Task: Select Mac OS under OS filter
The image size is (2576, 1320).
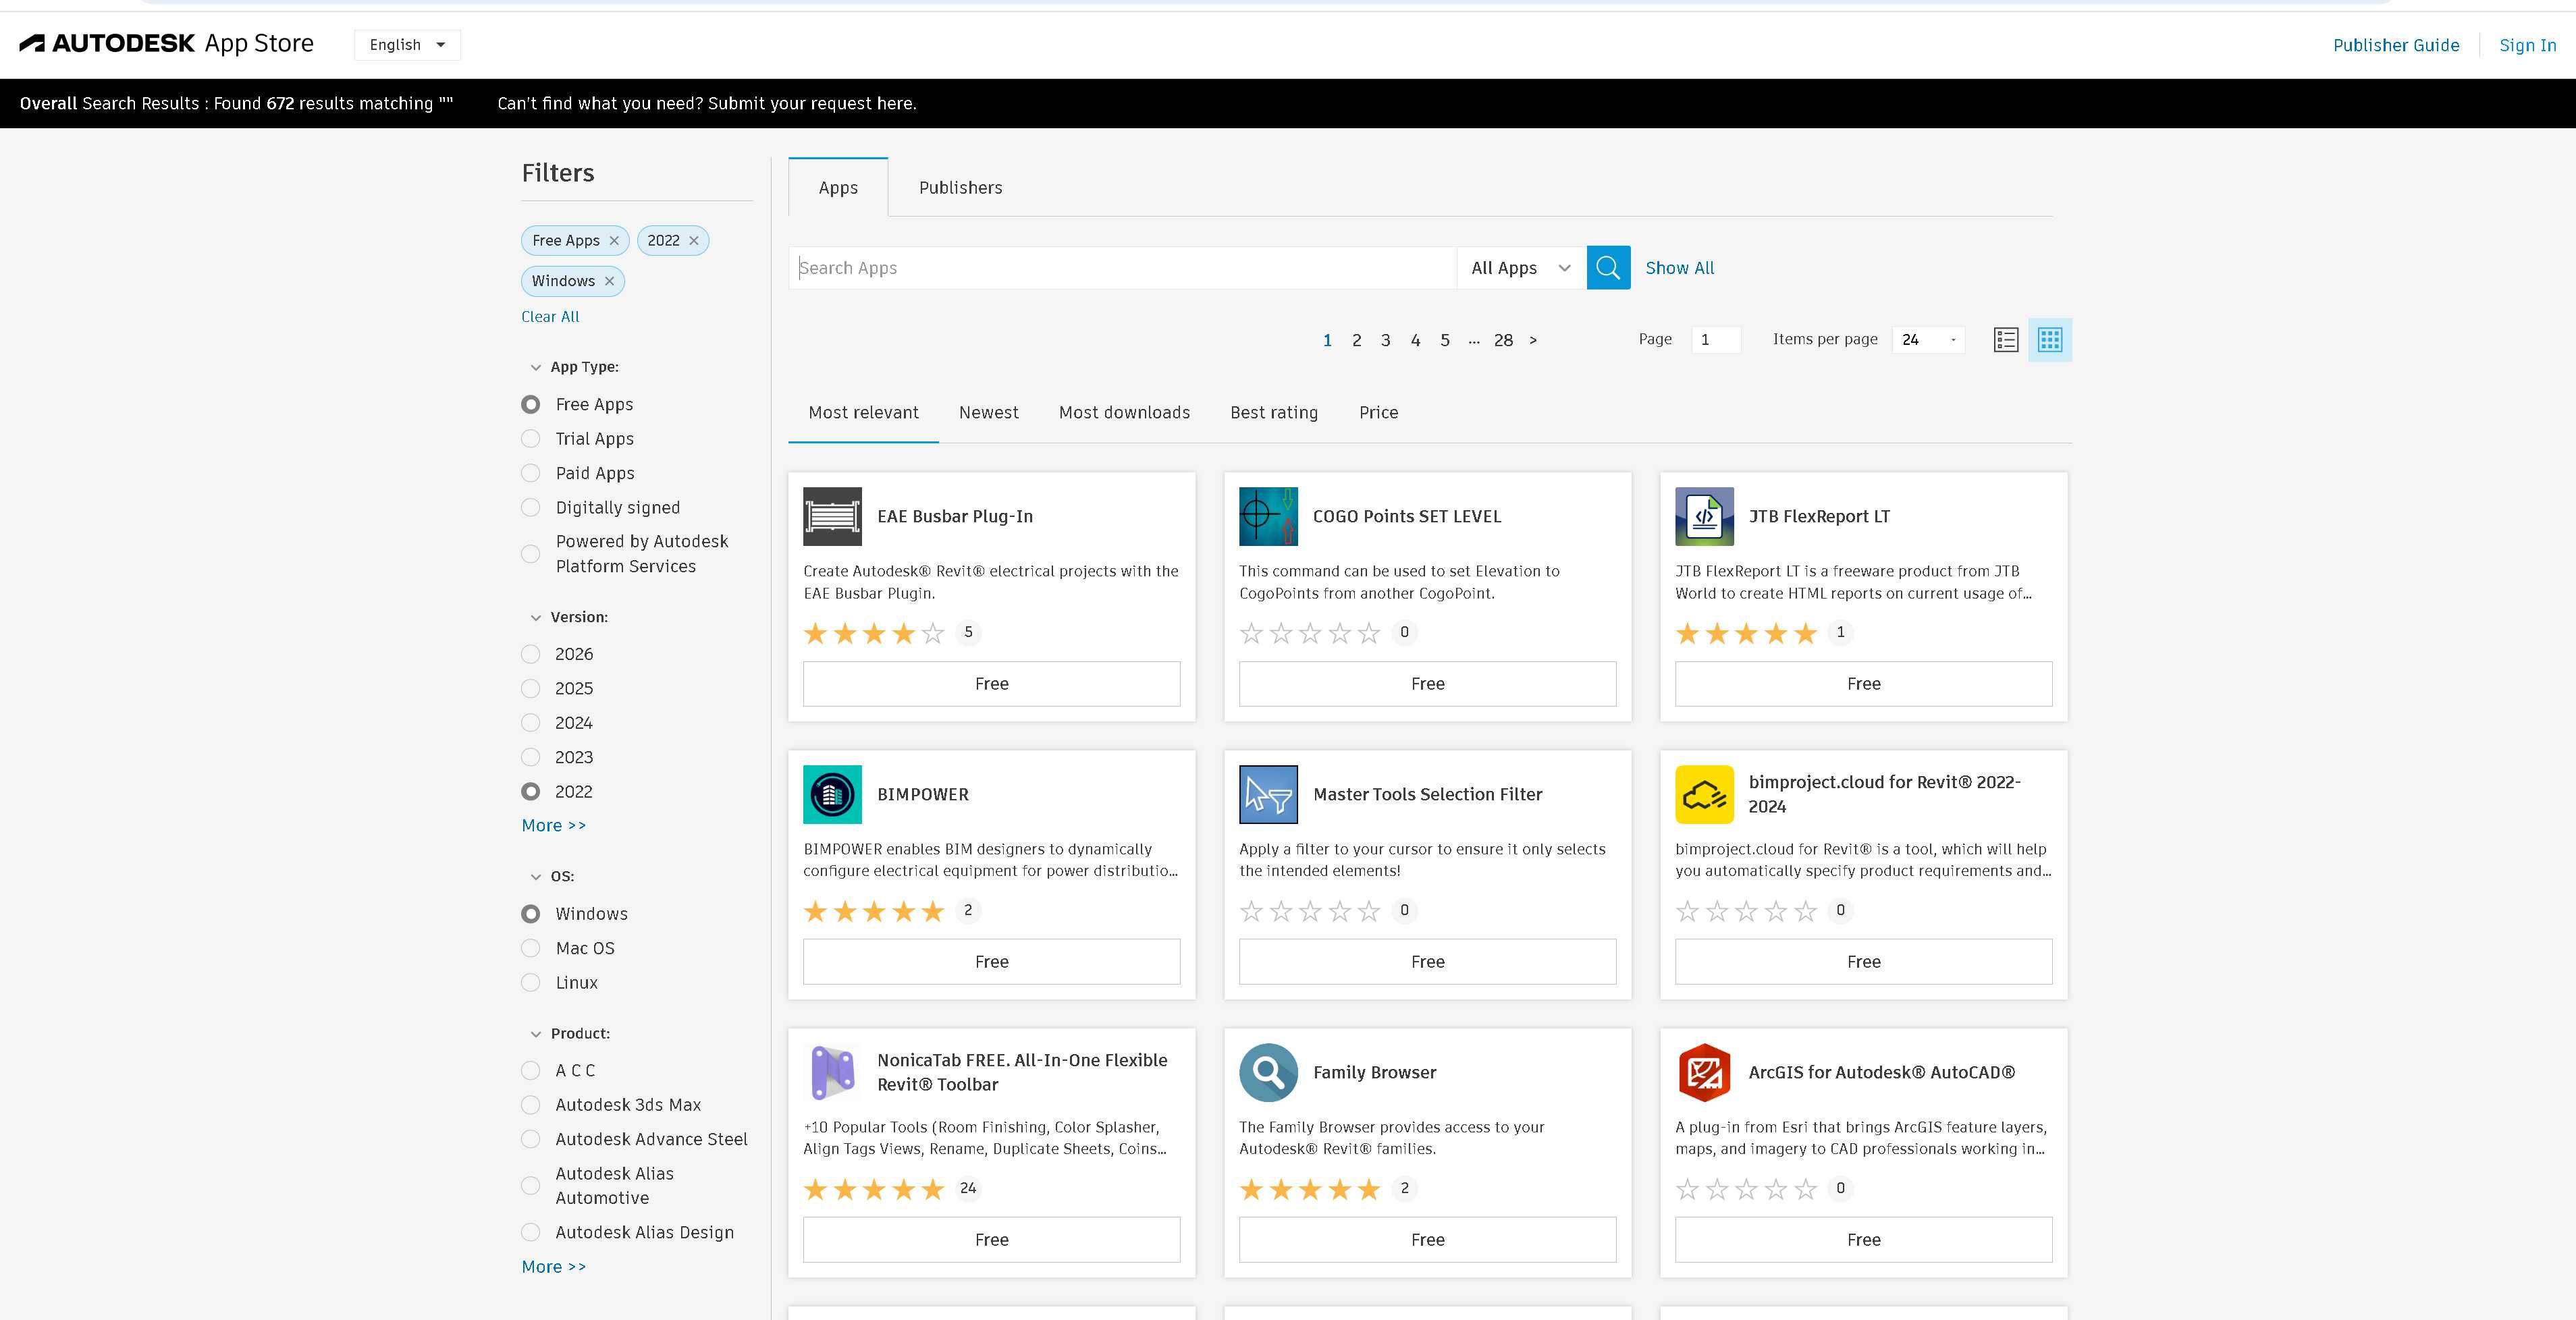Action: click(531, 948)
